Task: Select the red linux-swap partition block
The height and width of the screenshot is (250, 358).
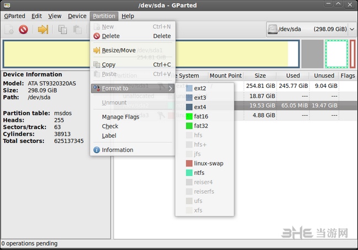Action: pyautogui.click(x=352, y=54)
